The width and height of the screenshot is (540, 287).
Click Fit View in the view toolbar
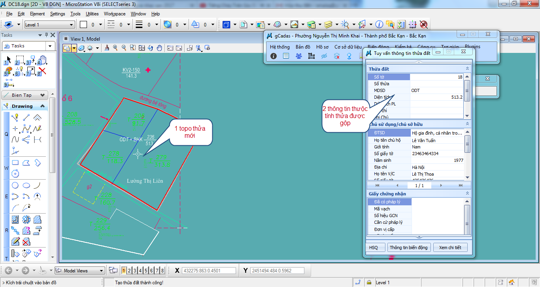click(142, 48)
